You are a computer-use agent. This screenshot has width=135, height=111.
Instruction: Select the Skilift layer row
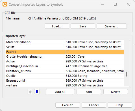65,47
